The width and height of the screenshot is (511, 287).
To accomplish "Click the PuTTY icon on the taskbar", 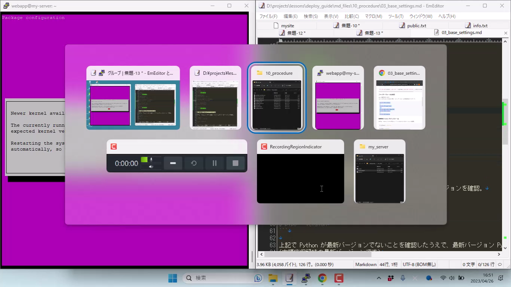I will click(306, 278).
